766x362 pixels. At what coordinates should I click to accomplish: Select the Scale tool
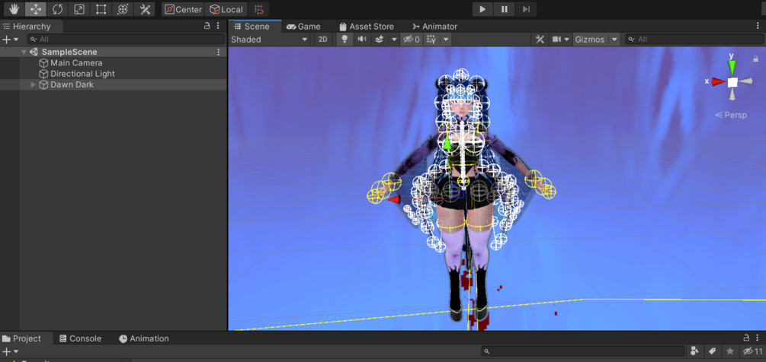tap(79, 9)
